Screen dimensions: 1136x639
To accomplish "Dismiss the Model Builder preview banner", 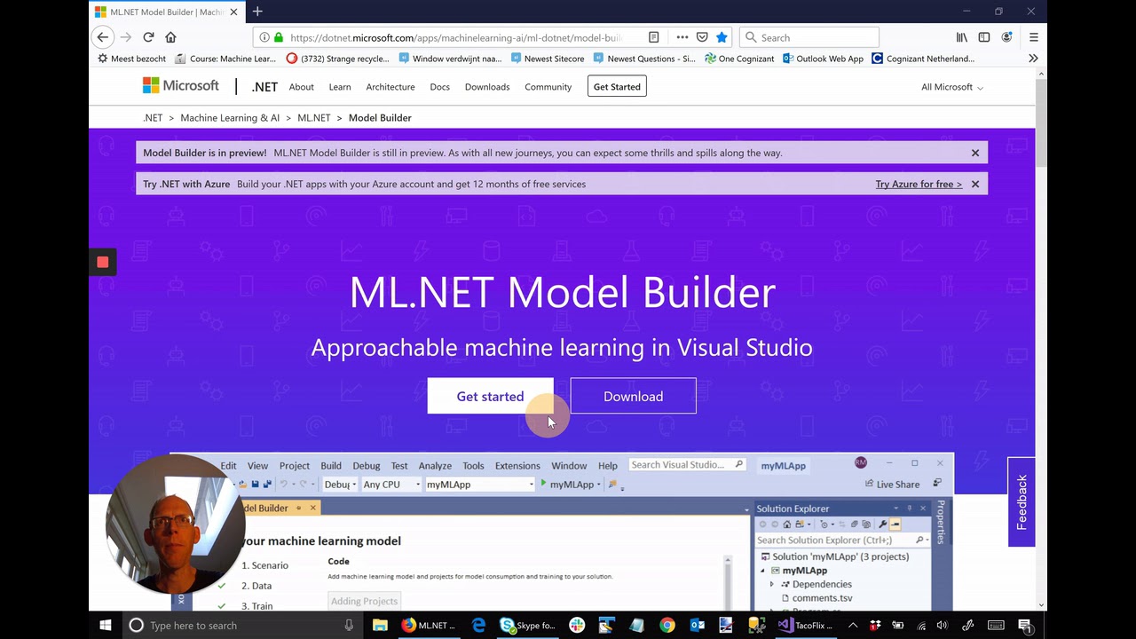I will coord(975,153).
